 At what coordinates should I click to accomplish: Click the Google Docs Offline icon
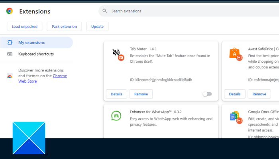235,116
